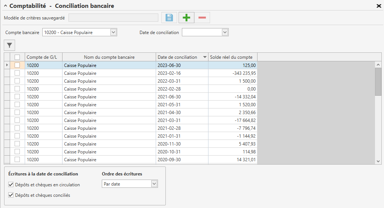
Task: Close the Conciliation bancaire panel
Action: [x=379, y=6]
